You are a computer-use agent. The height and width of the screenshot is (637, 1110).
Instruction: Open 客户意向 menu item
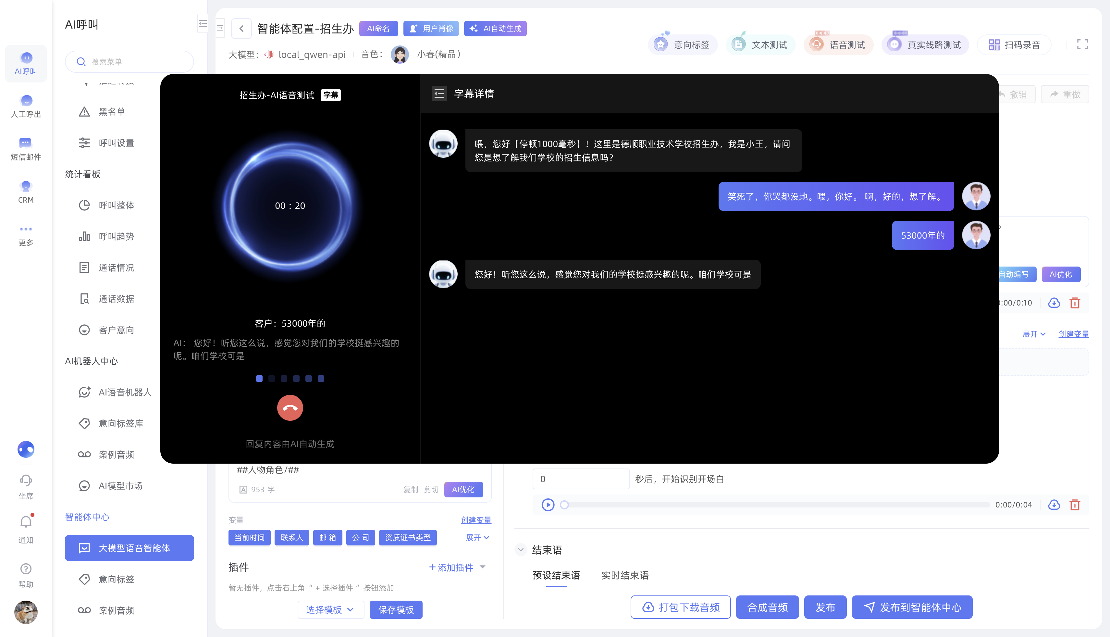(116, 330)
